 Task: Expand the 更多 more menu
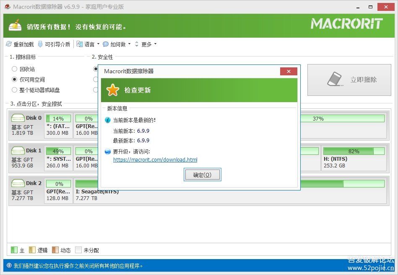pos(146,44)
